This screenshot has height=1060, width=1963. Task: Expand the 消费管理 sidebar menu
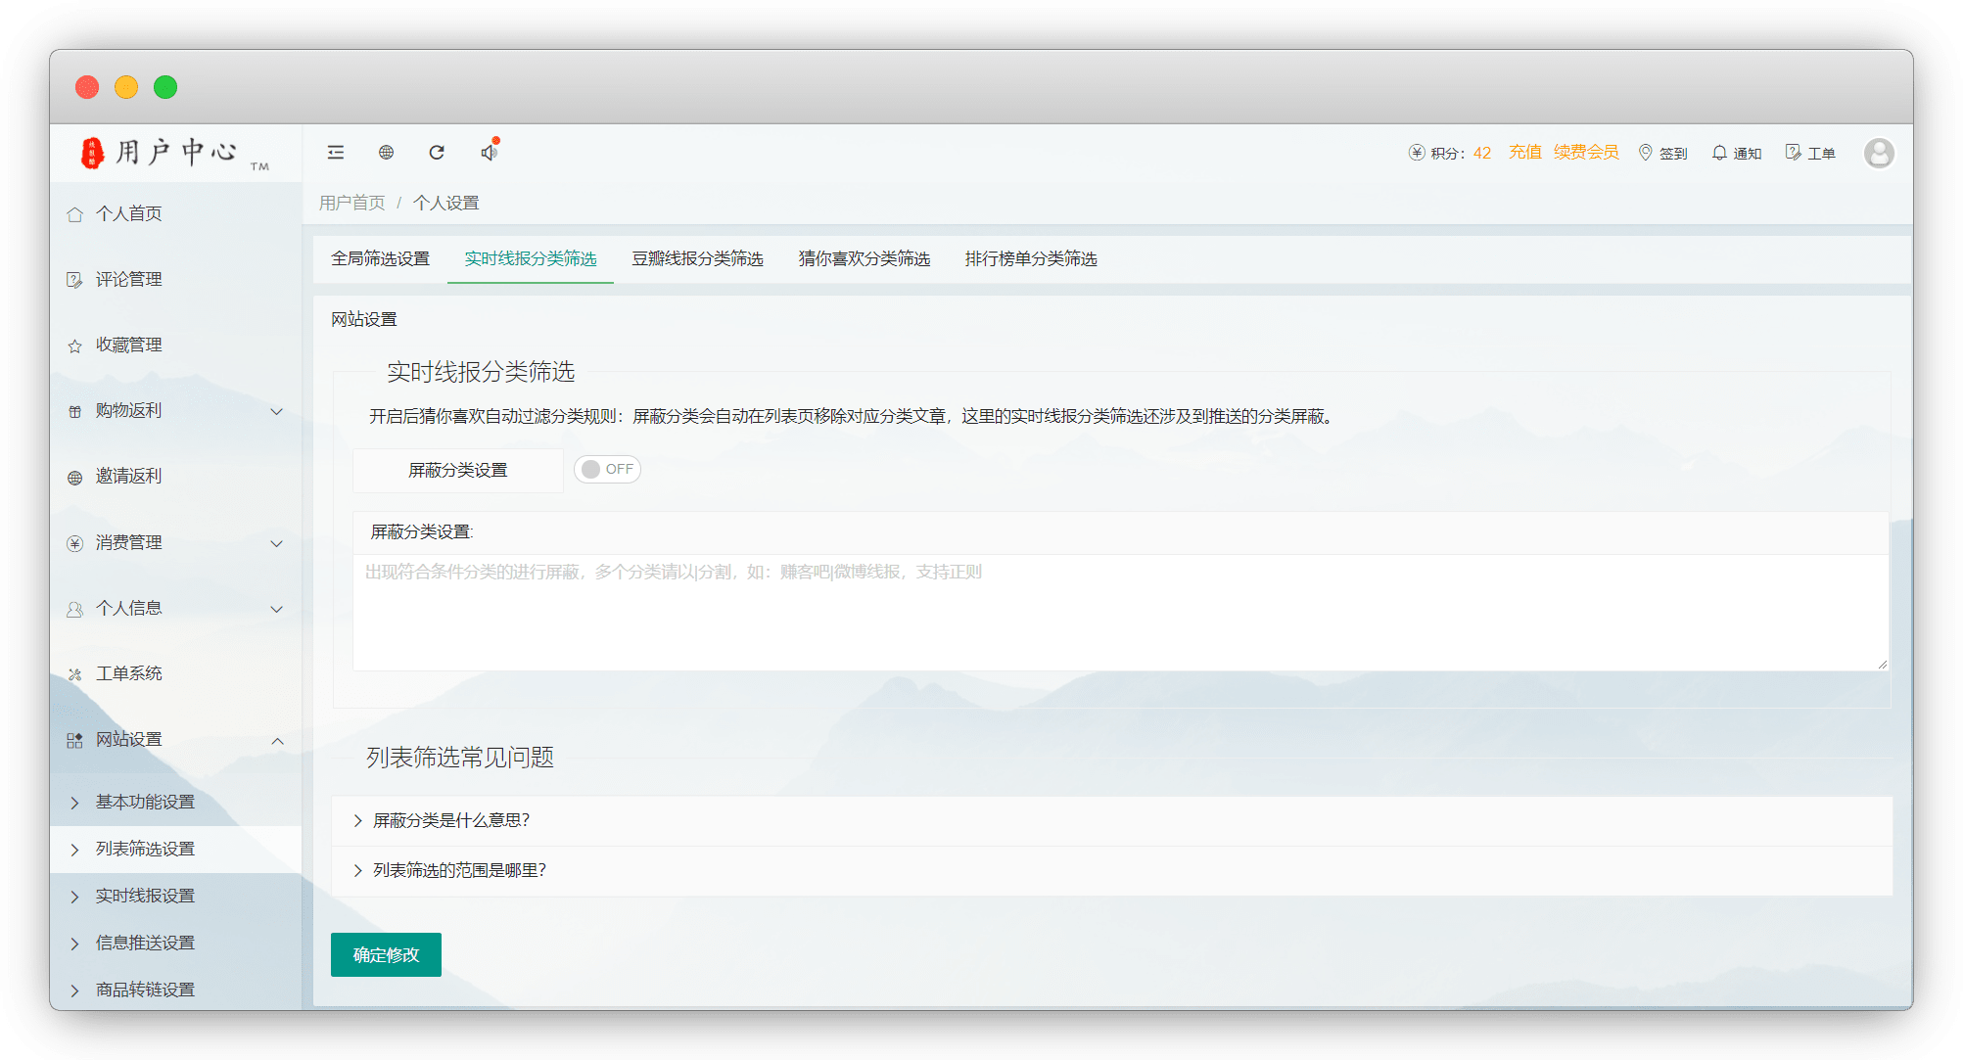[176, 542]
